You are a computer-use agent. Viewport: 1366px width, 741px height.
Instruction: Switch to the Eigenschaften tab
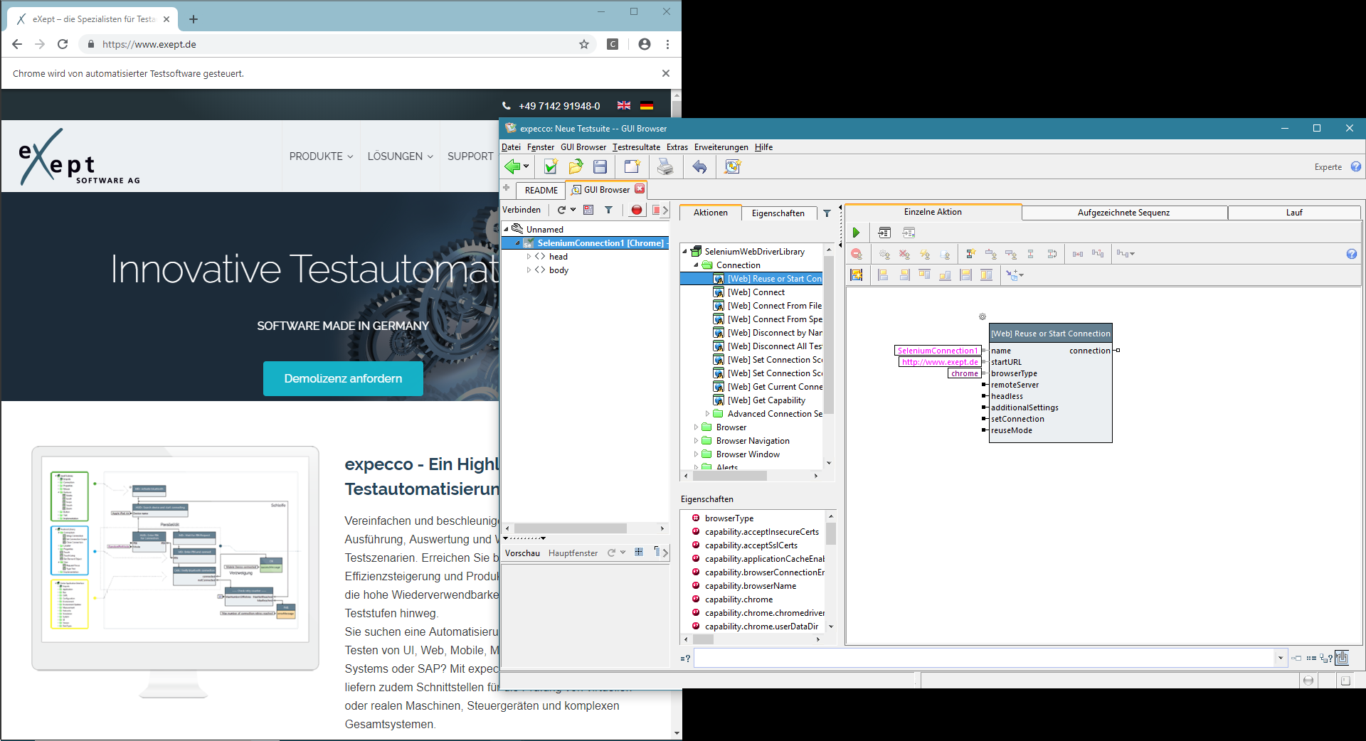tap(778, 213)
